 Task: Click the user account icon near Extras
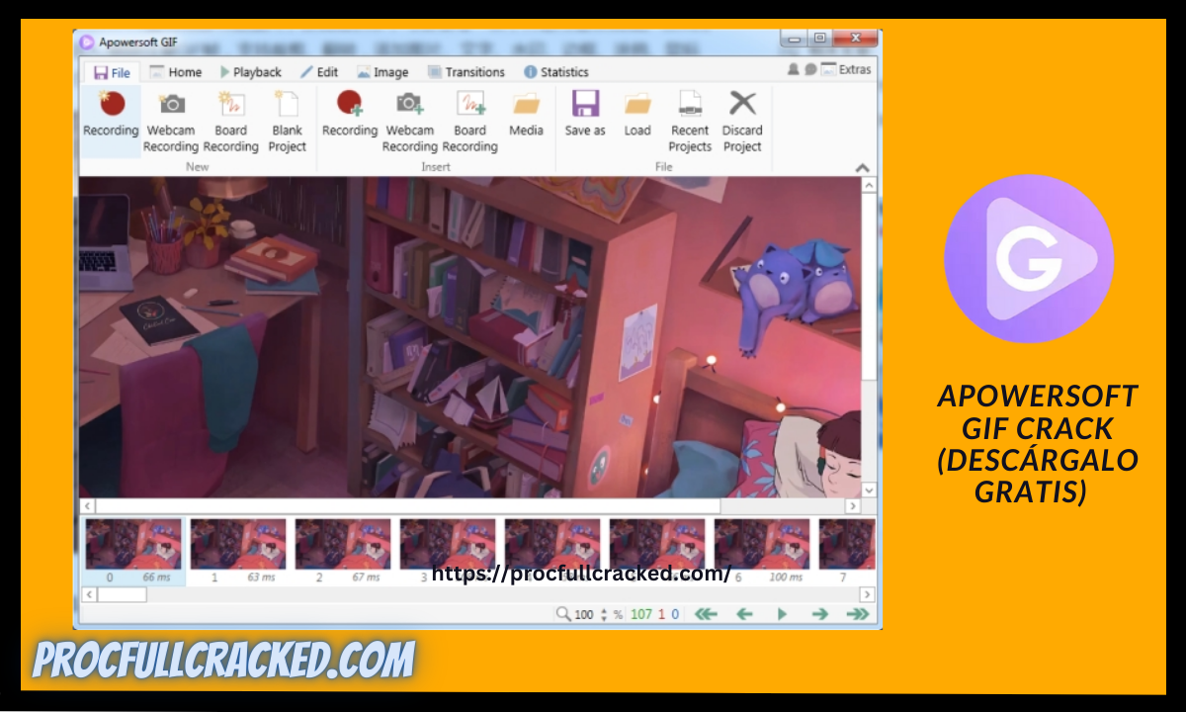tap(792, 69)
